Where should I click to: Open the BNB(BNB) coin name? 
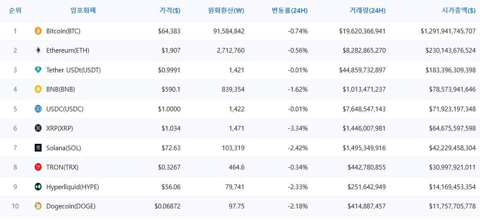pyautogui.click(x=60, y=89)
